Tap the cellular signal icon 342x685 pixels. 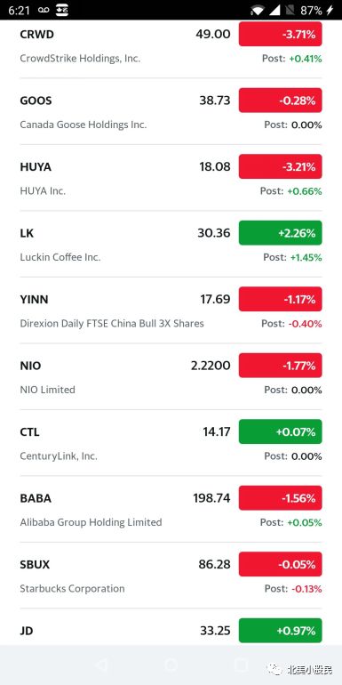click(274, 11)
